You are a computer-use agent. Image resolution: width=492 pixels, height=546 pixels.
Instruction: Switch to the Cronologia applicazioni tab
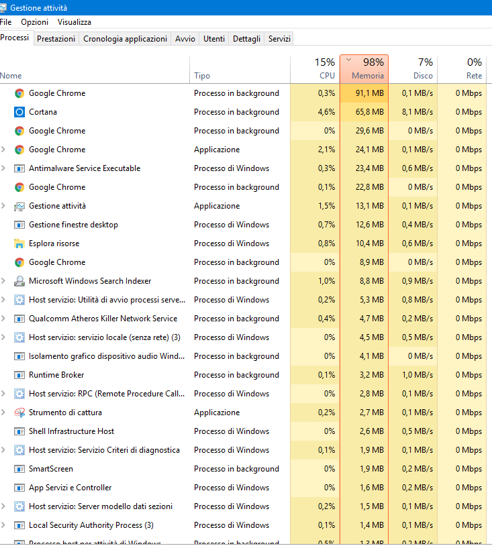click(x=125, y=39)
